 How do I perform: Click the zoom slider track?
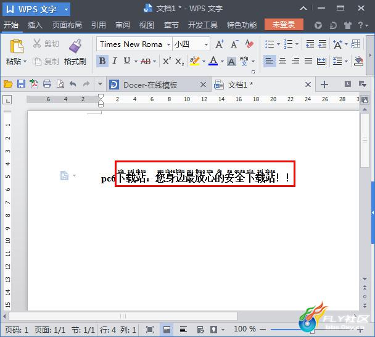coord(311,330)
